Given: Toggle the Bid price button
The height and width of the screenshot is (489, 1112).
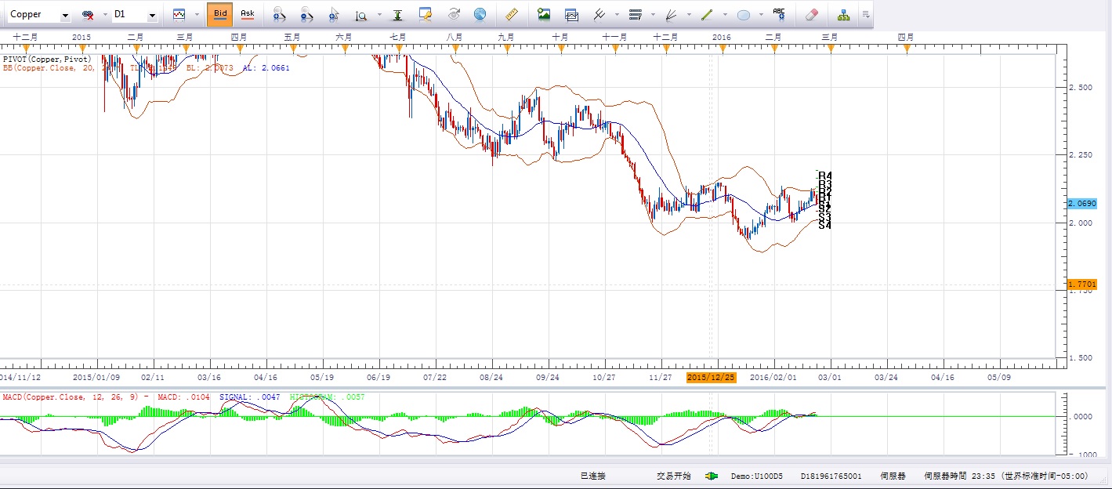Looking at the screenshot, I should click(x=220, y=14).
